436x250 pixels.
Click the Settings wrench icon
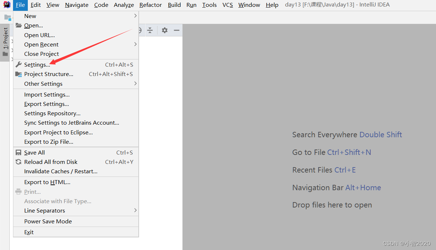pyautogui.click(x=18, y=64)
